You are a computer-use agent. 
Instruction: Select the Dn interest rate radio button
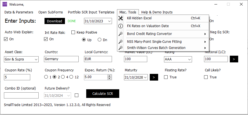click(x=99, y=40)
